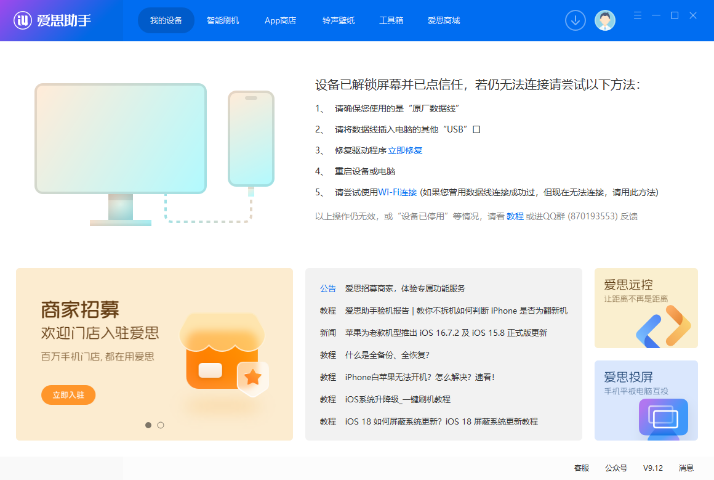Image resolution: width=714 pixels, height=480 pixels.
Task: Open the App商店 tab
Action: pyautogui.click(x=281, y=20)
